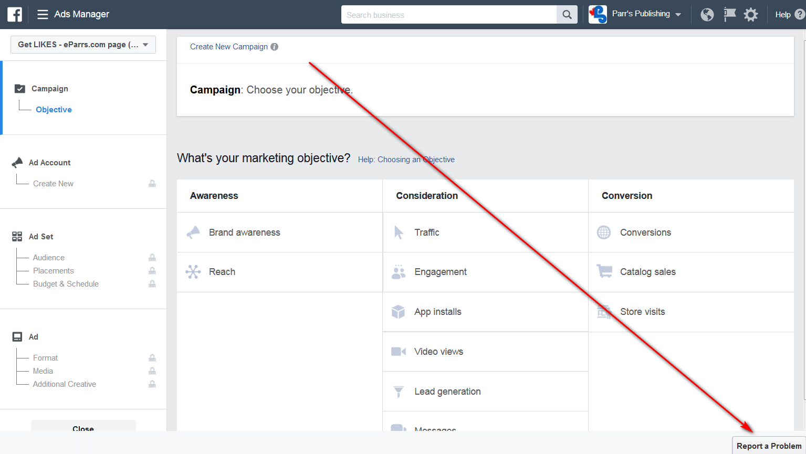Viewport: 806px width, 454px height.
Task: Click the Ad Account heading in sidebar
Action: [x=49, y=163]
